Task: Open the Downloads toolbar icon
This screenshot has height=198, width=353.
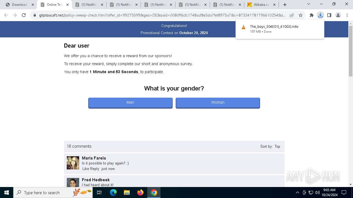Action: pyautogui.click(x=320, y=15)
